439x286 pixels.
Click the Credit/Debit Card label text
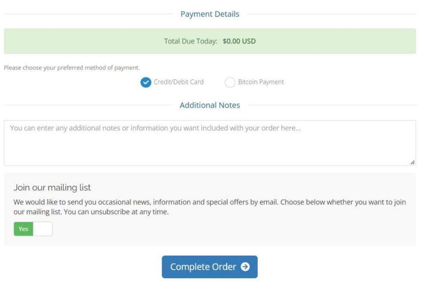(178, 82)
